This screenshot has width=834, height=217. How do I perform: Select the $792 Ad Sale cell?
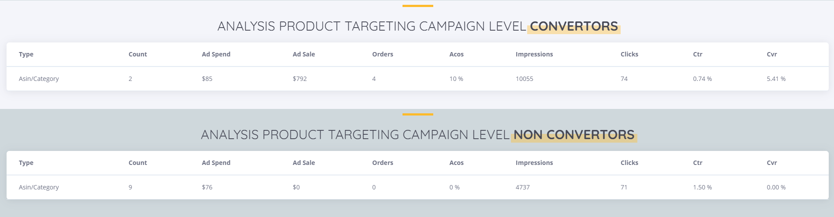click(300, 79)
